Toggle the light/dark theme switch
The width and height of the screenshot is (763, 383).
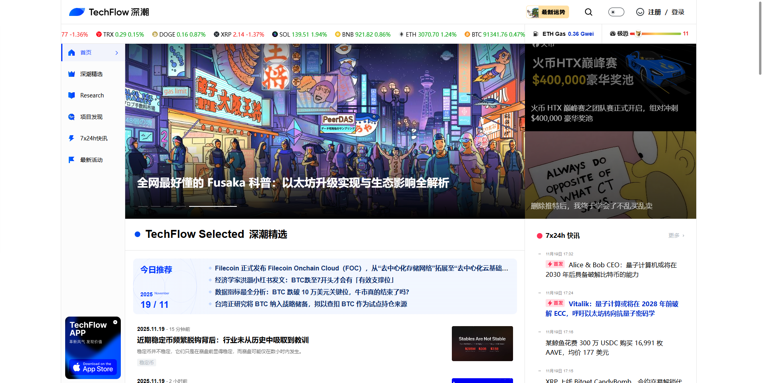point(616,12)
